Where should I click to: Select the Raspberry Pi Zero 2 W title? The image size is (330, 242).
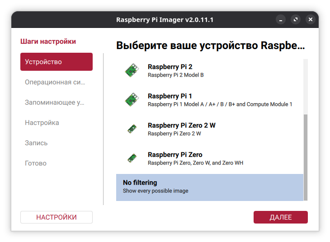182,125
